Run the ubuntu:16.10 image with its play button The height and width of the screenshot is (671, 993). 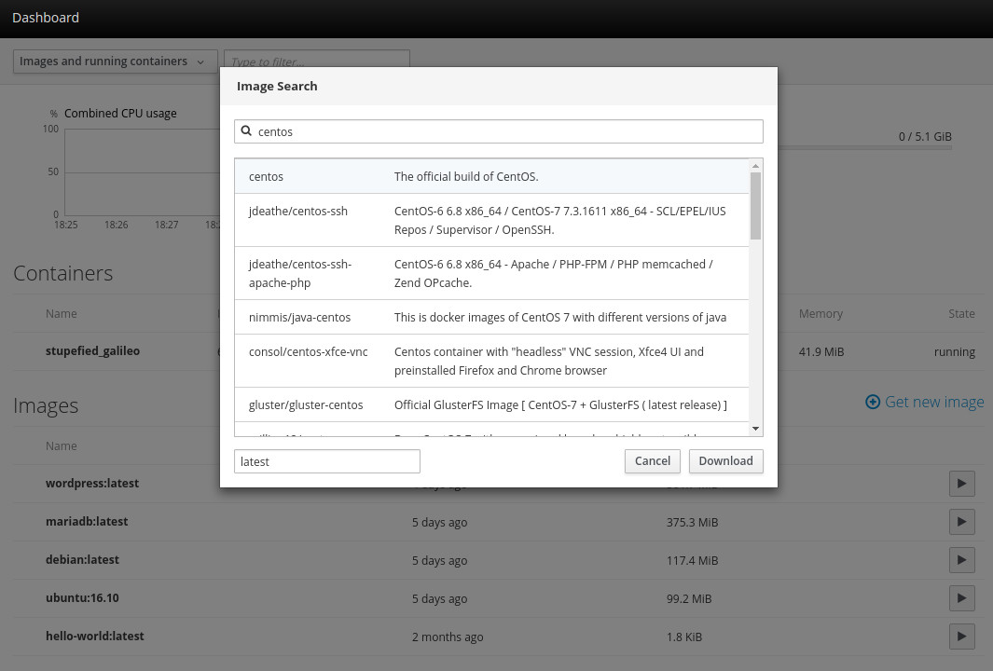[961, 598]
